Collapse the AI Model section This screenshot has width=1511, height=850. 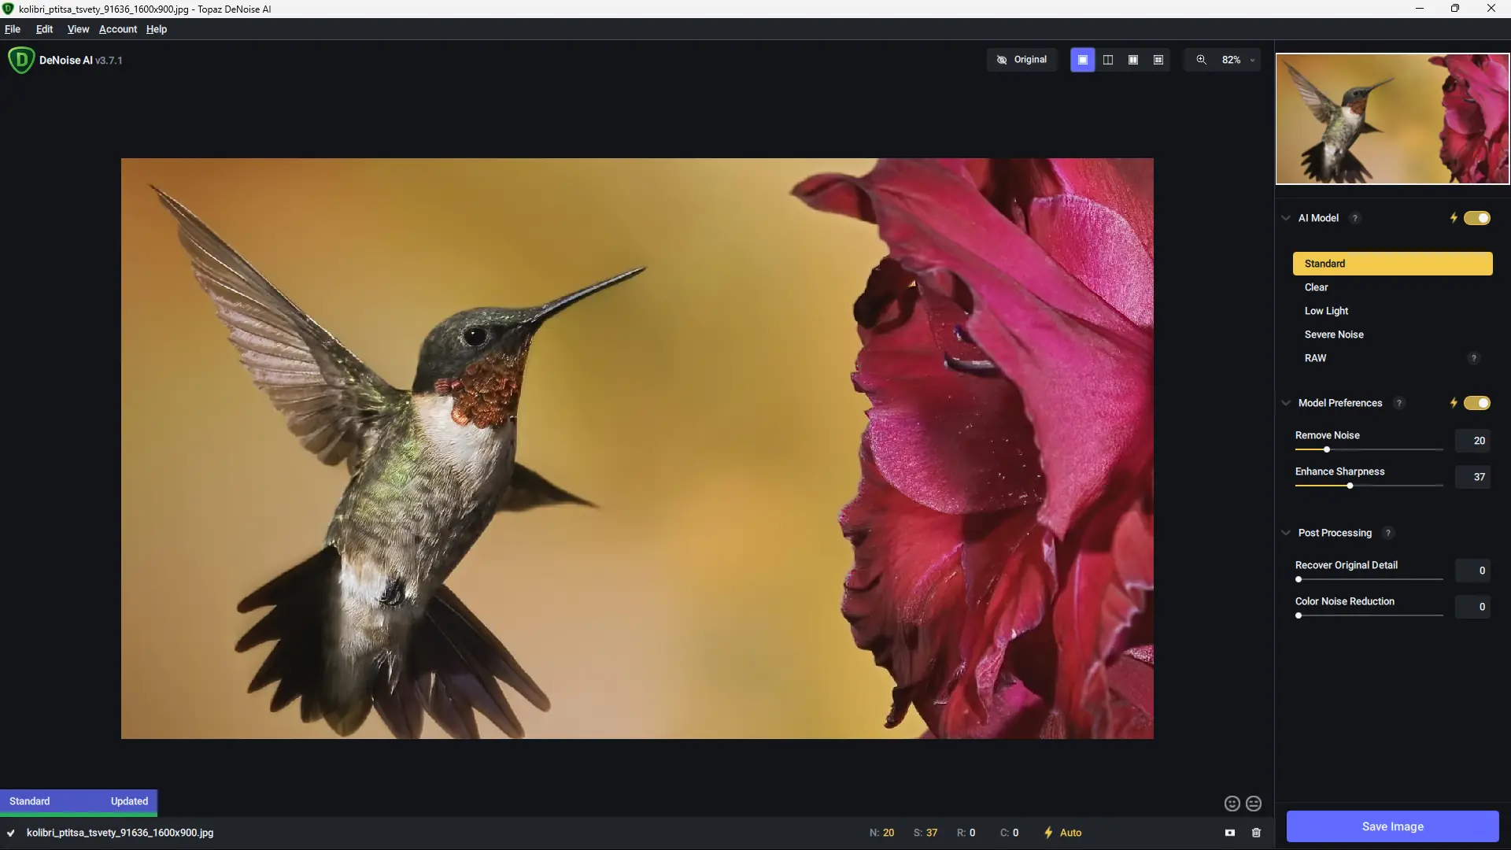1284,218
